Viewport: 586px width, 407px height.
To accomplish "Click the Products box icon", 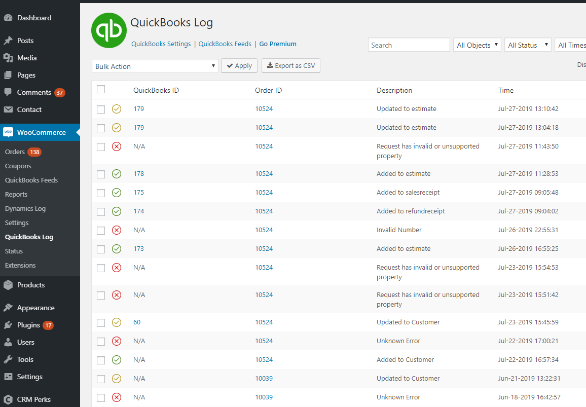I will coord(8,285).
